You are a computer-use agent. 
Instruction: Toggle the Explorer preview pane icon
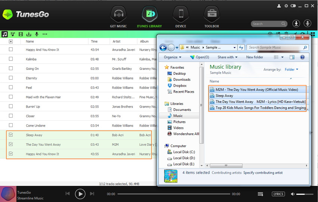click(292, 57)
